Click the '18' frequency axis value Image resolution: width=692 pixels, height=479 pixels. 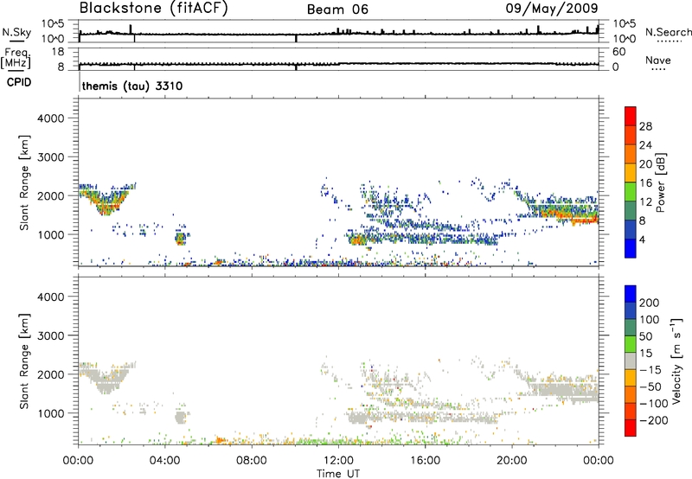click(58, 52)
